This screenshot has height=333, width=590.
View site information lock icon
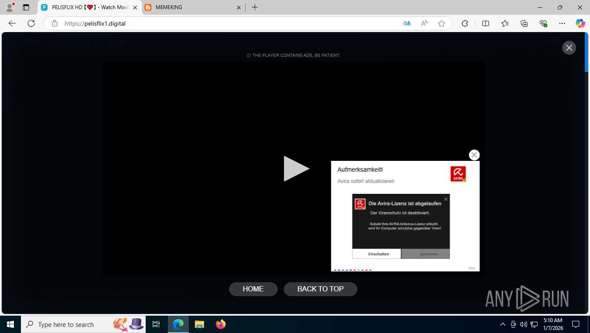tap(54, 23)
